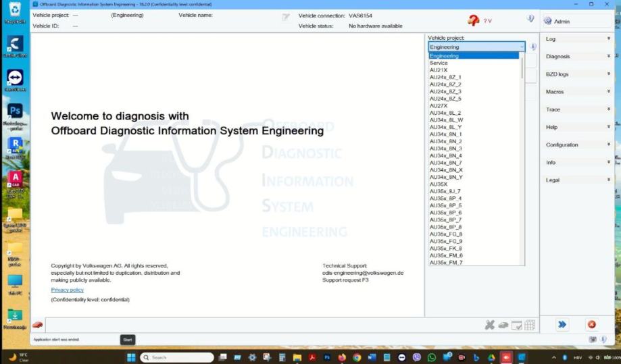Open the Windows Start menu
This screenshot has height=364, width=621.
131,357
